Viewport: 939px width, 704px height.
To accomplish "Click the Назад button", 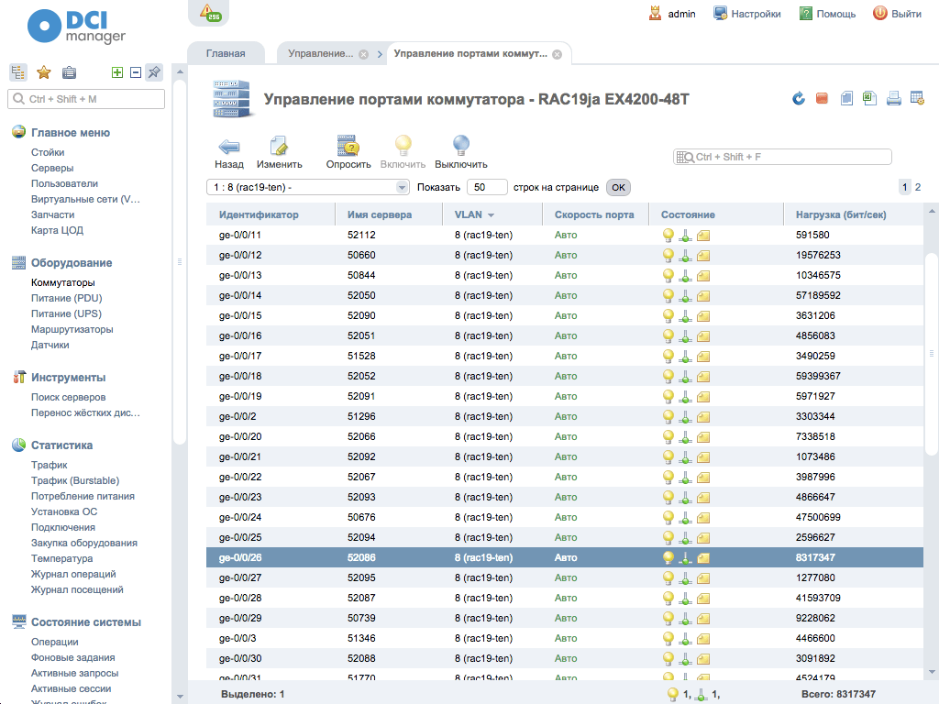I will click(x=228, y=148).
